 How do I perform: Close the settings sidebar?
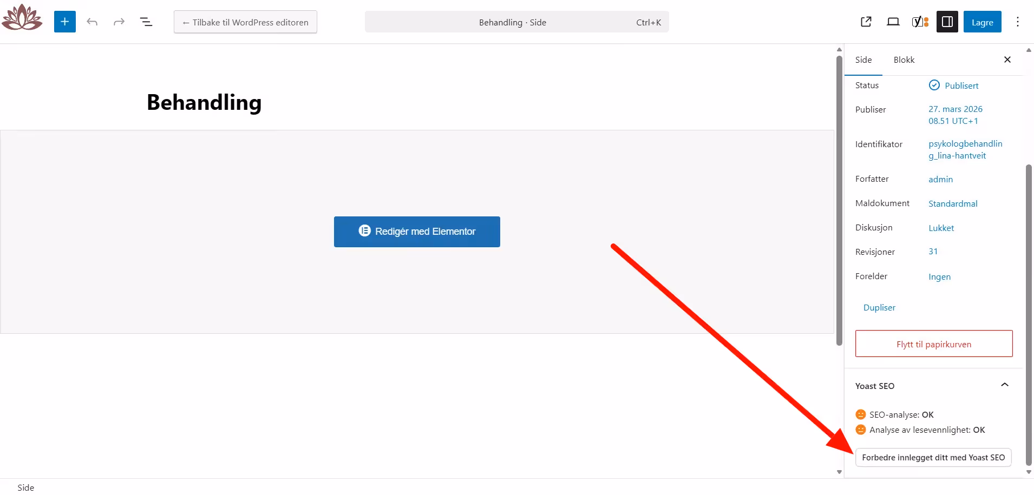click(x=1007, y=60)
